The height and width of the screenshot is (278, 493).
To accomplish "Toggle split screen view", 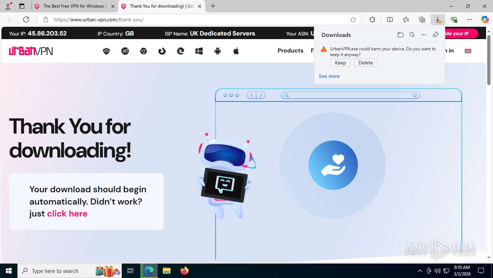I will 390,20.
